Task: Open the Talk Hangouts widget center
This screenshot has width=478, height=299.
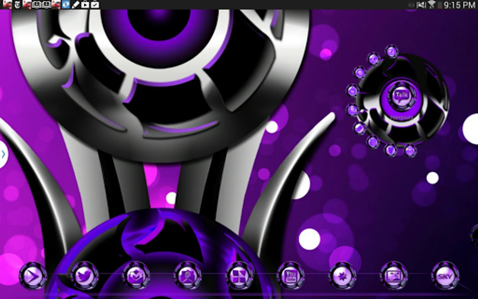Action: click(x=402, y=97)
